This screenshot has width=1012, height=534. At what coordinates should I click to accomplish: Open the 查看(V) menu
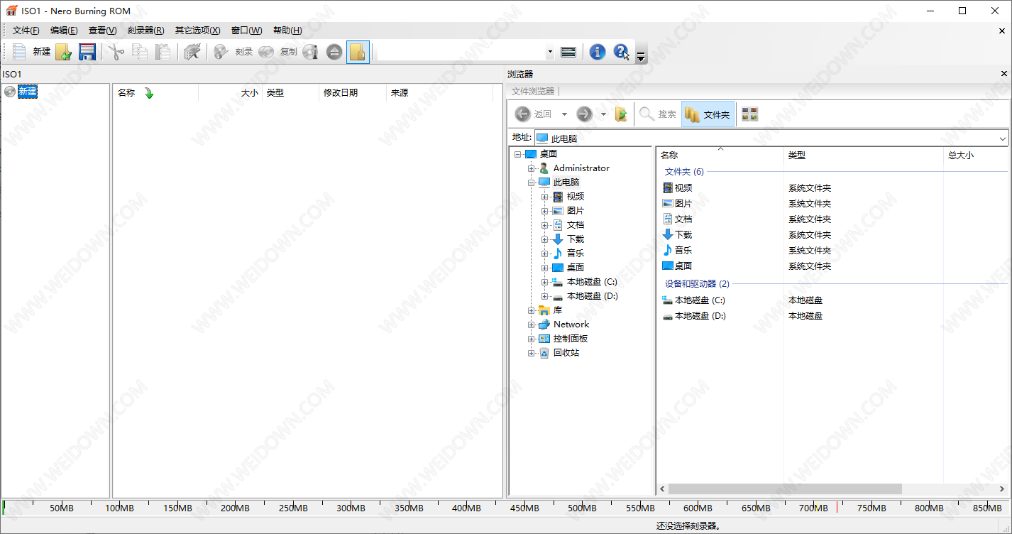click(x=103, y=31)
